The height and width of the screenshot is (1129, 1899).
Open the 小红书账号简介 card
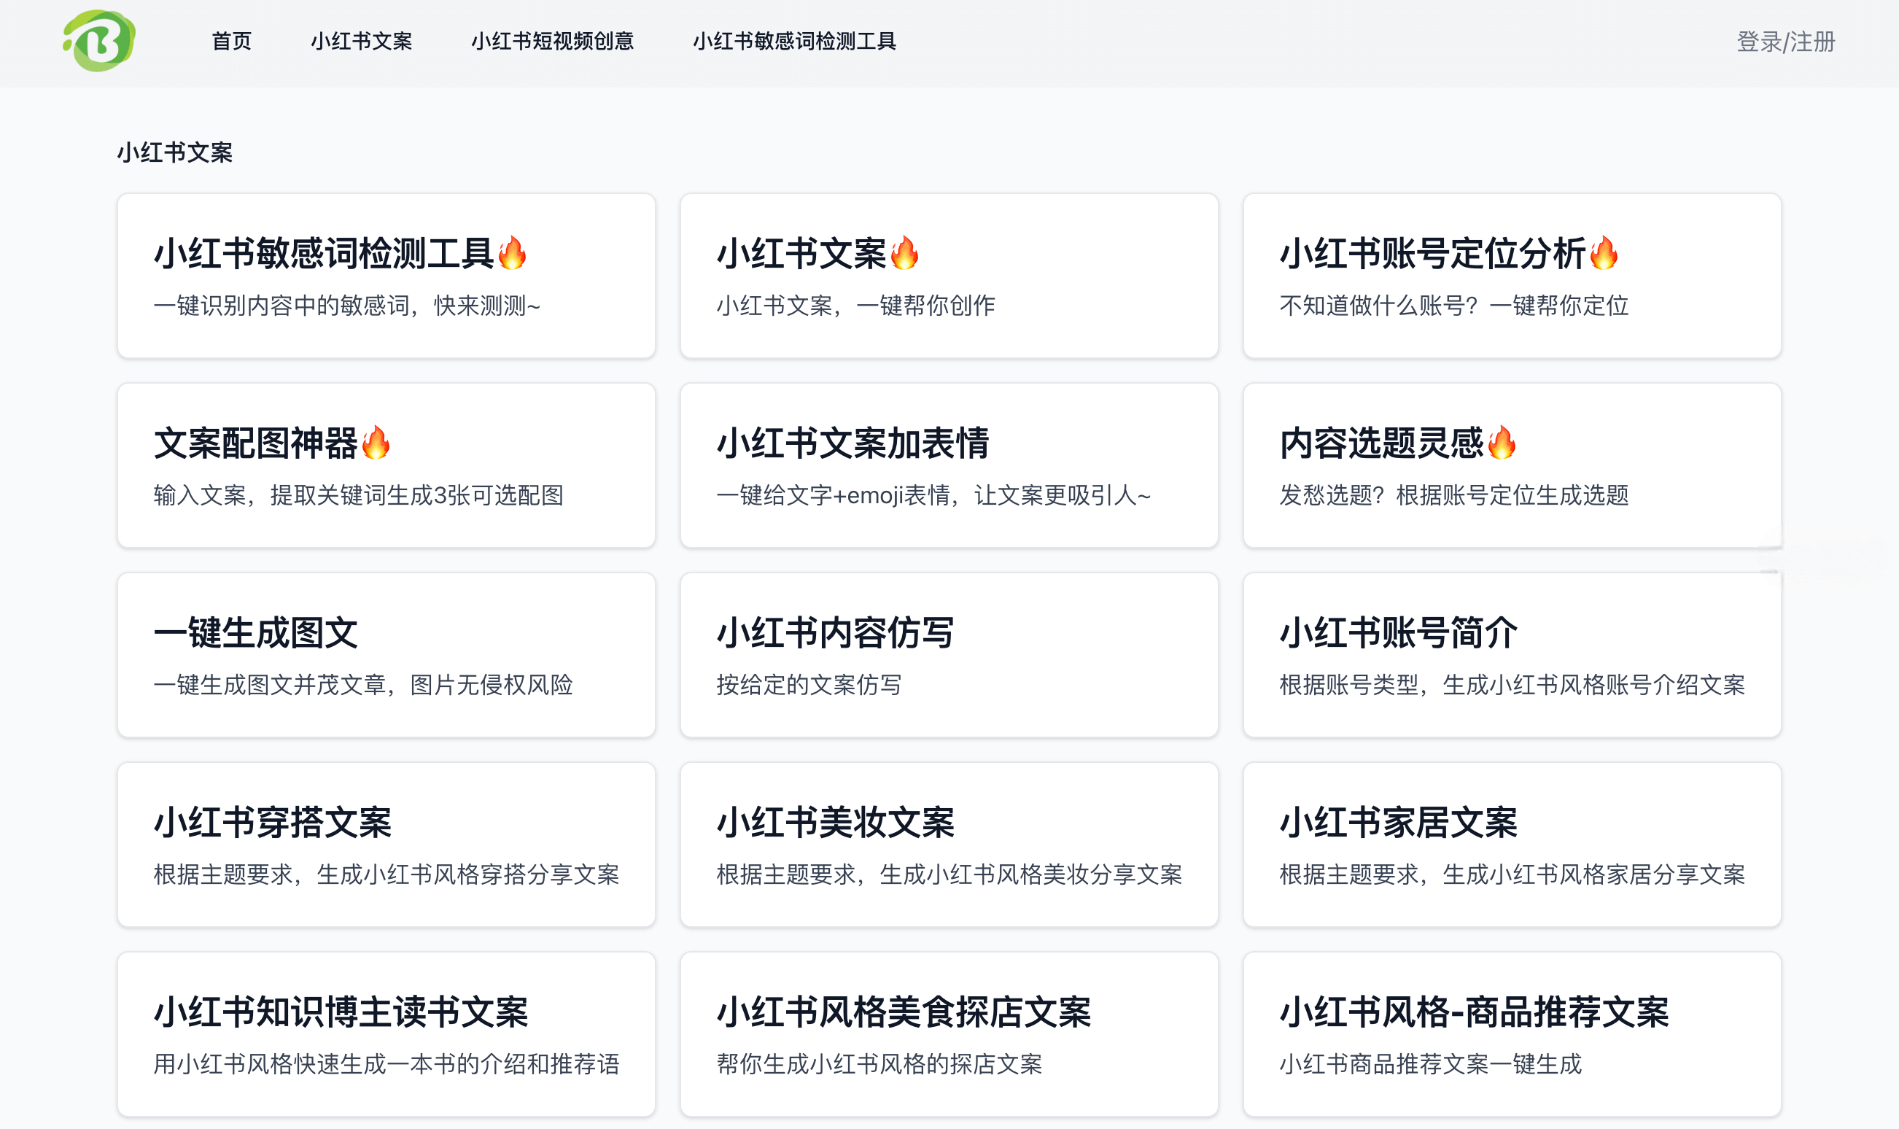click(x=1512, y=654)
